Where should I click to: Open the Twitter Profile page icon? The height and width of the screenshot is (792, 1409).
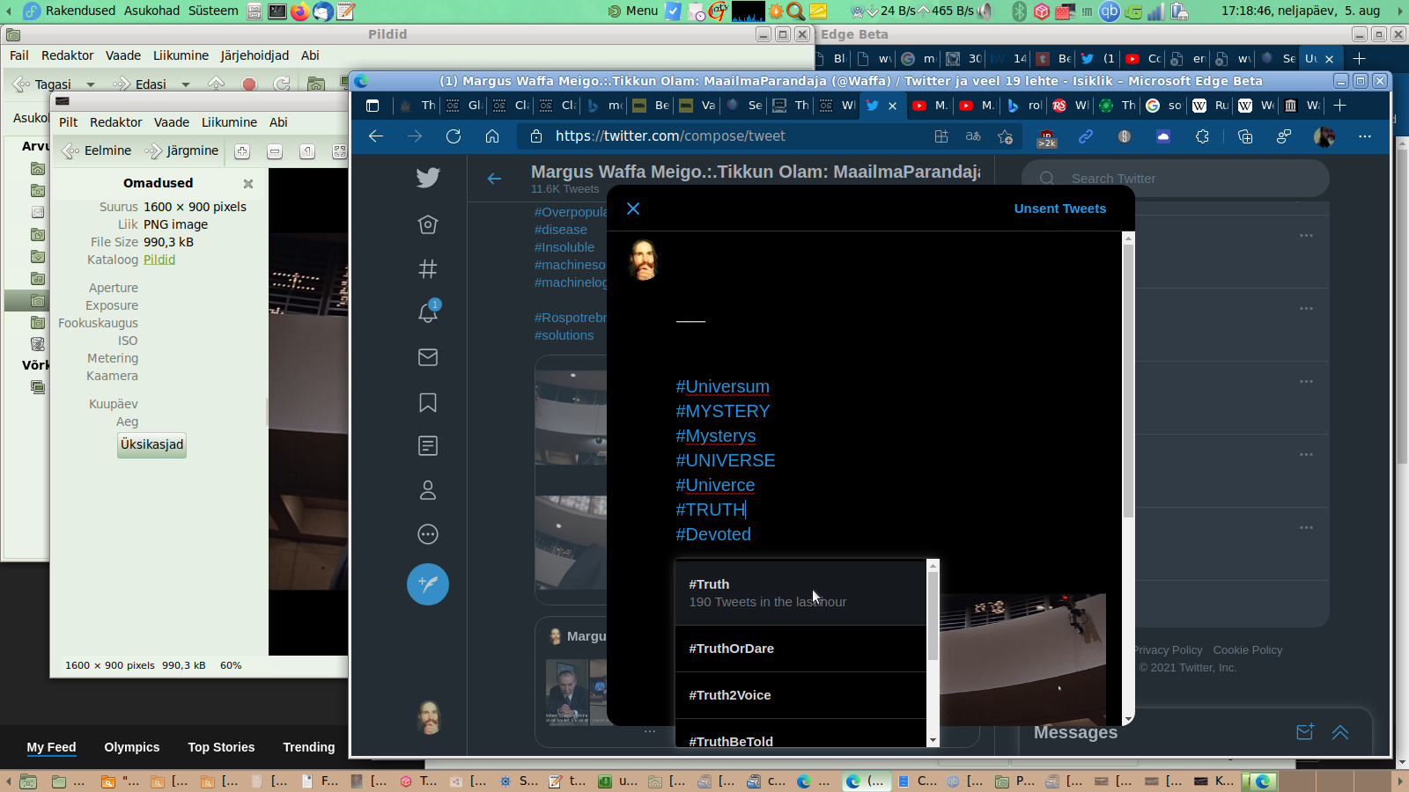pyautogui.click(x=428, y=490)
